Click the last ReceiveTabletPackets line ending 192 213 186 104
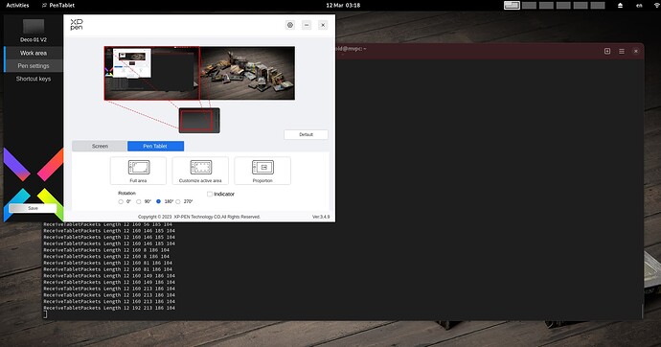Image resolution: width=661 pixels, height=347 pixels. click(109, 308)
